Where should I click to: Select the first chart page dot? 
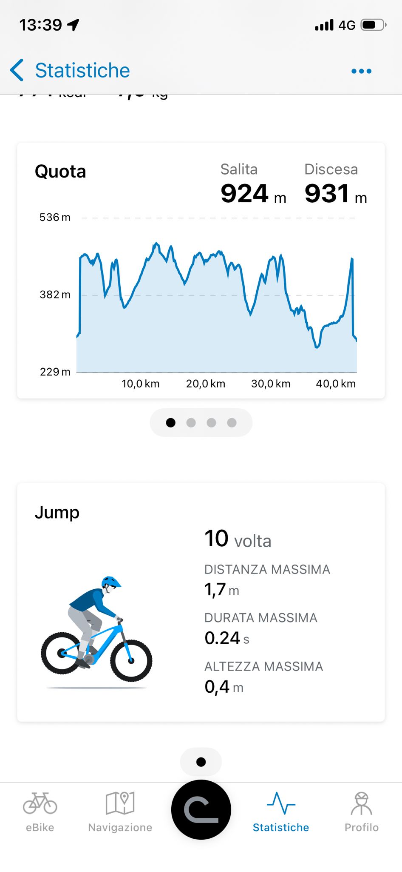click(170, 422)
